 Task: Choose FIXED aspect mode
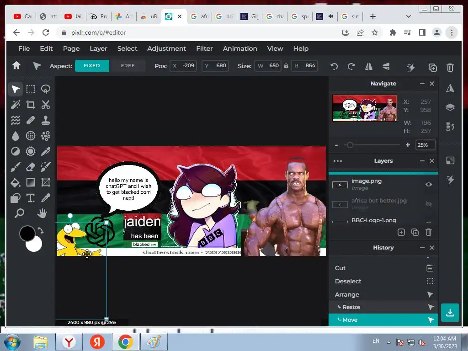click(92, 66)
